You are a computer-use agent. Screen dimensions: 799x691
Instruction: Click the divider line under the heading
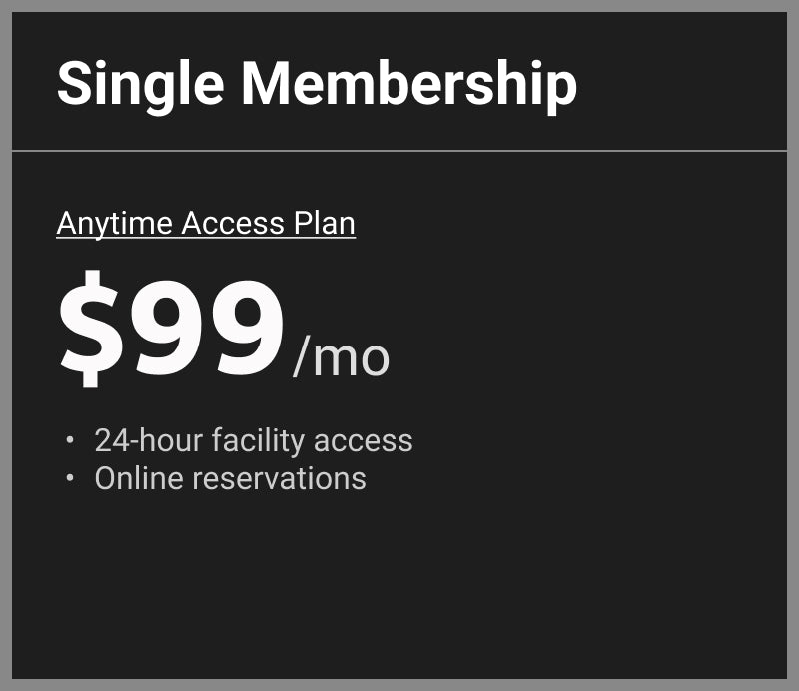tap(399, 151)
